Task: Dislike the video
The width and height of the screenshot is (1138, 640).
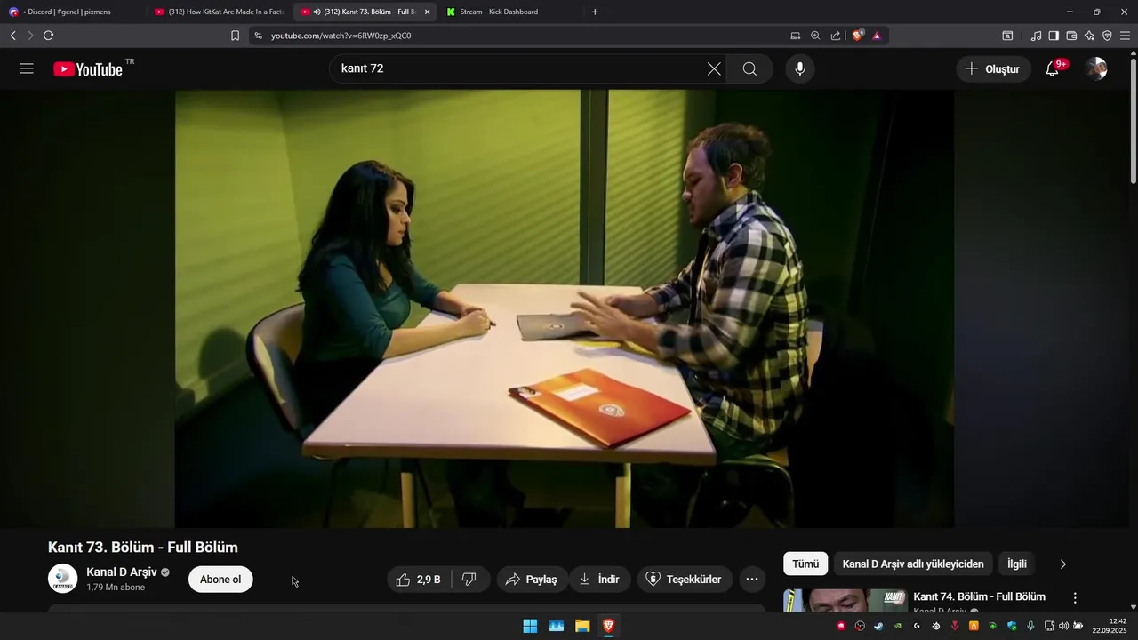Action: [469, 580]
